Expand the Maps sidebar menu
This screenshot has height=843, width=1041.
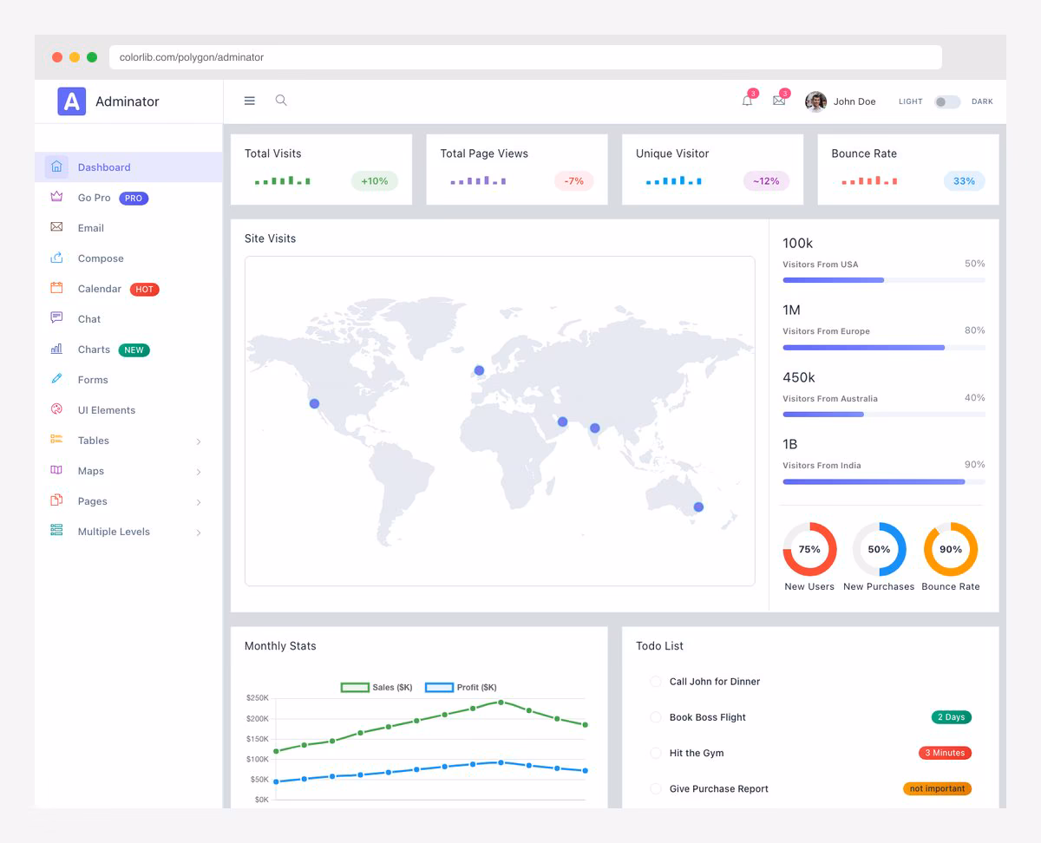click(89, 470)
